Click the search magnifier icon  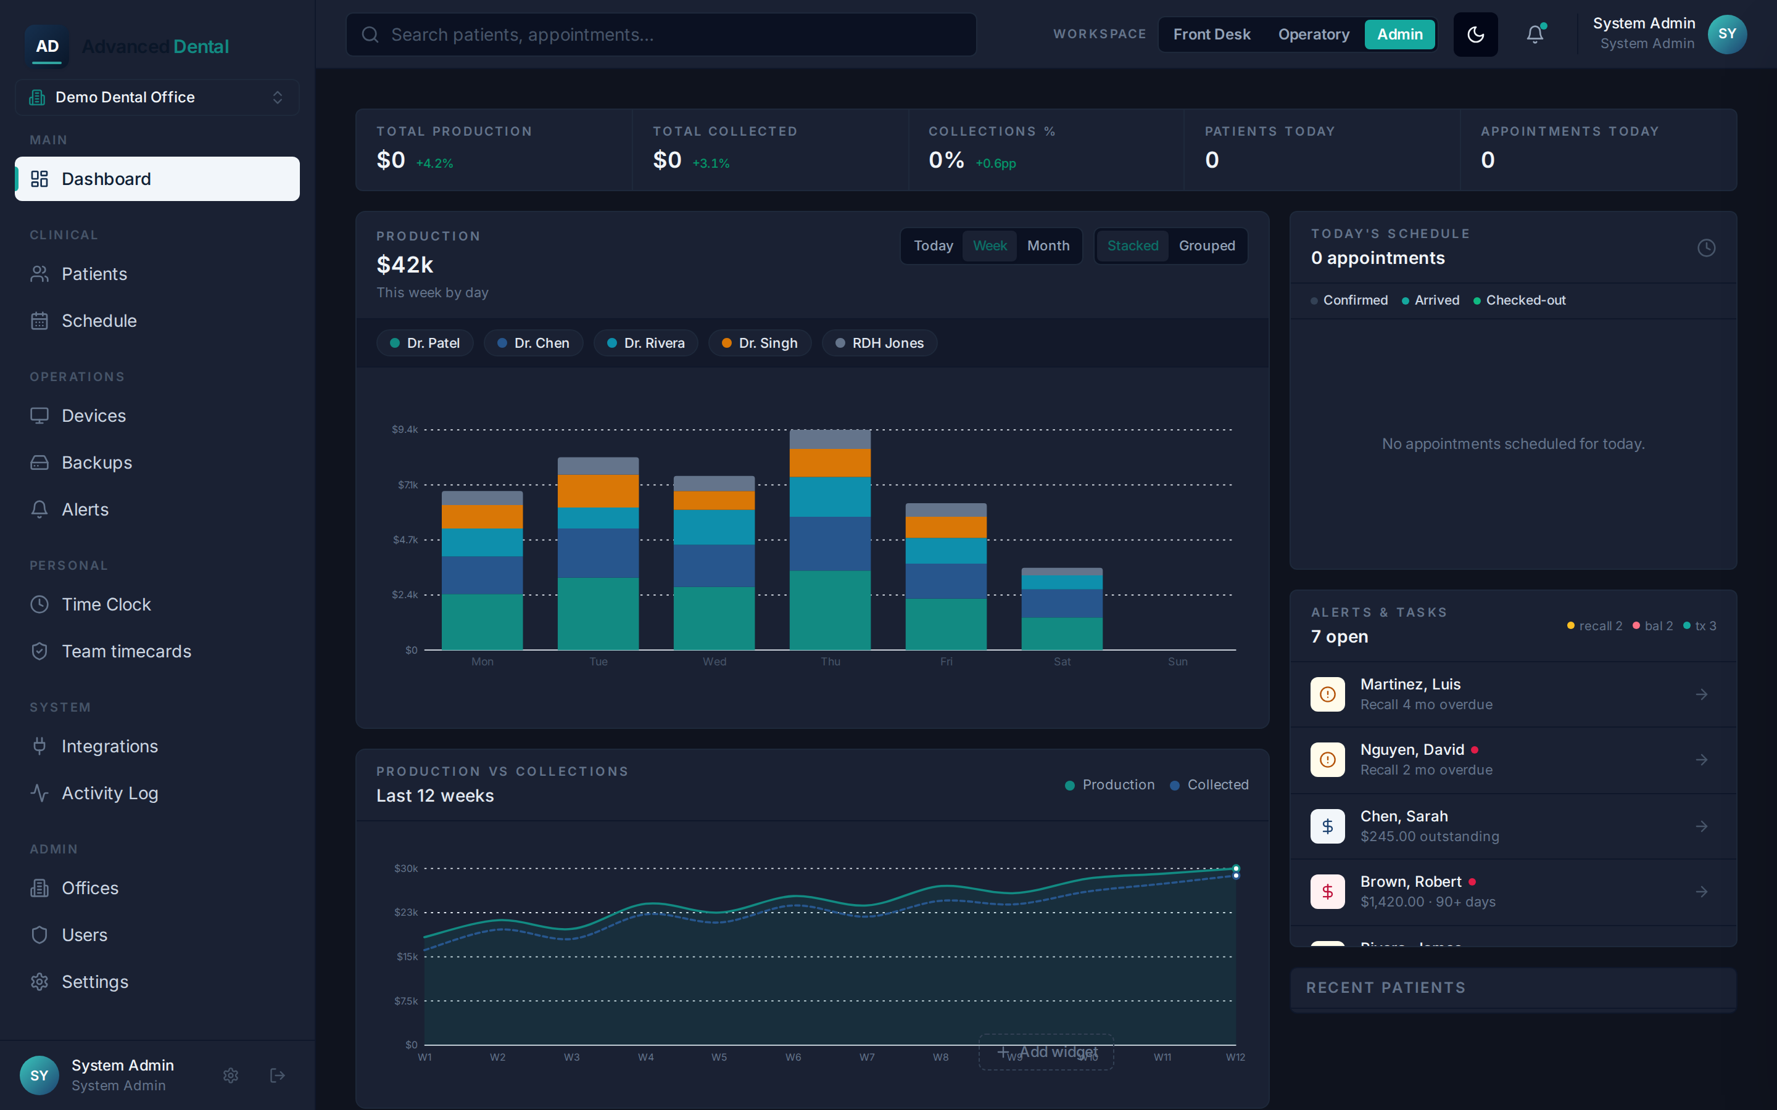pos(370,35)
